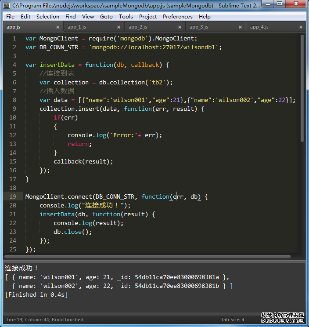Open the Preferences menu
309x327 pixels.
(x=177, y=17)
